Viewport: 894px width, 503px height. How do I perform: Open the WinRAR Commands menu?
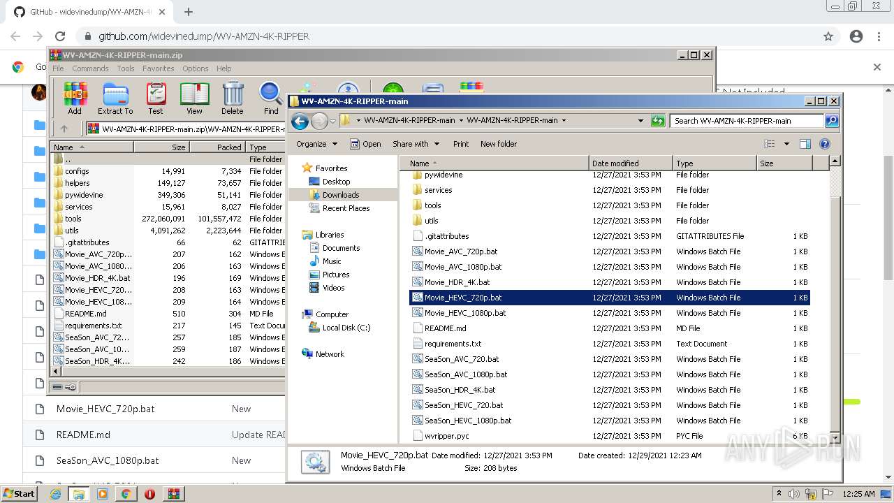(90, 68)
